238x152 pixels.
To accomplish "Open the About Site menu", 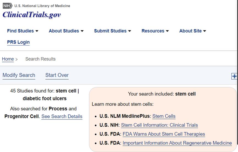I will (192, 31).
